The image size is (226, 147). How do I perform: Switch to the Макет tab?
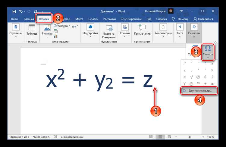click(79, 19)
